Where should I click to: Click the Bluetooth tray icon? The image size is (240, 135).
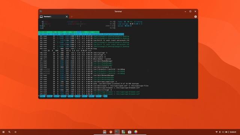coord(220,132)
